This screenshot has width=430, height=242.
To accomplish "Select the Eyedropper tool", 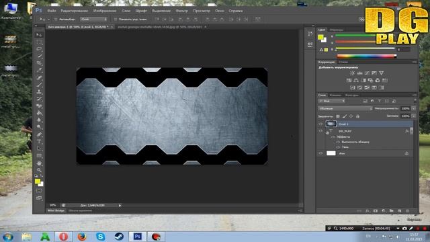I will pyautogui.click(x=39, y=71).
